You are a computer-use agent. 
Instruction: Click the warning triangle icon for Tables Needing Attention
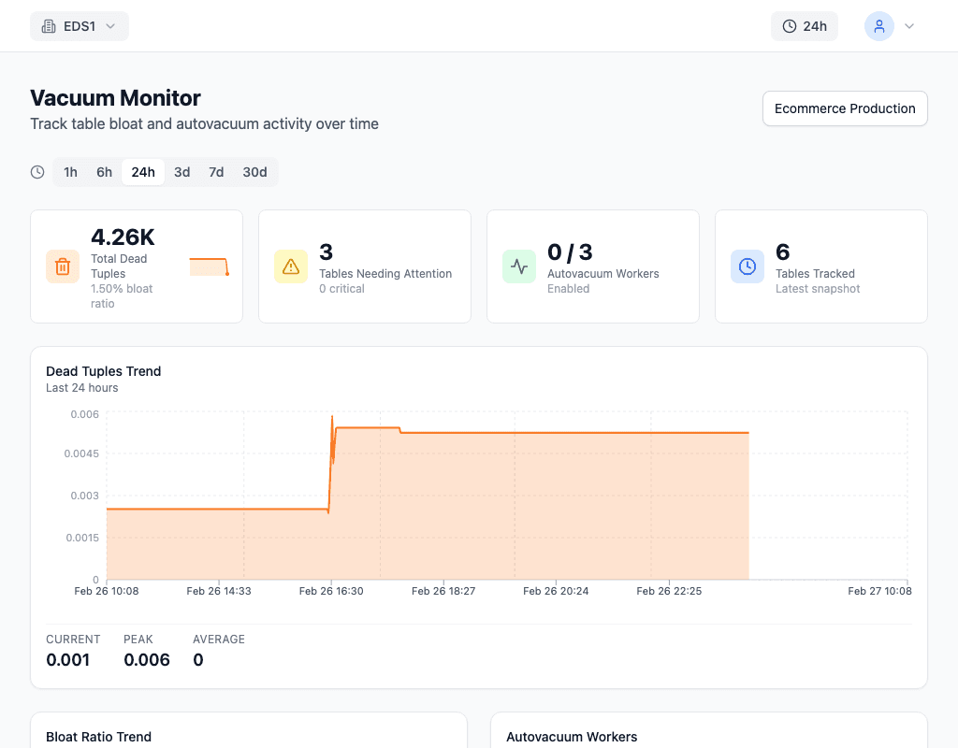pyautogui.click(x=291, y=266)
